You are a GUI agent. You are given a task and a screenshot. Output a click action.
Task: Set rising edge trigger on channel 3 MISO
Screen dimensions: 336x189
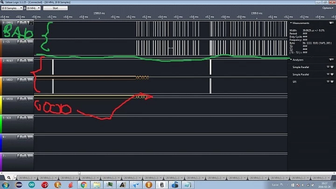(19, 80)
